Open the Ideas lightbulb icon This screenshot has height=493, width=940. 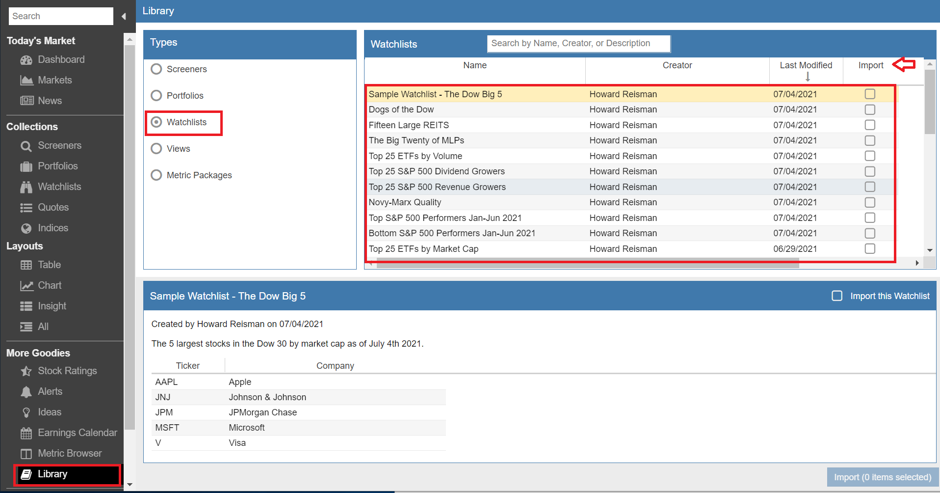coord(26,412)
